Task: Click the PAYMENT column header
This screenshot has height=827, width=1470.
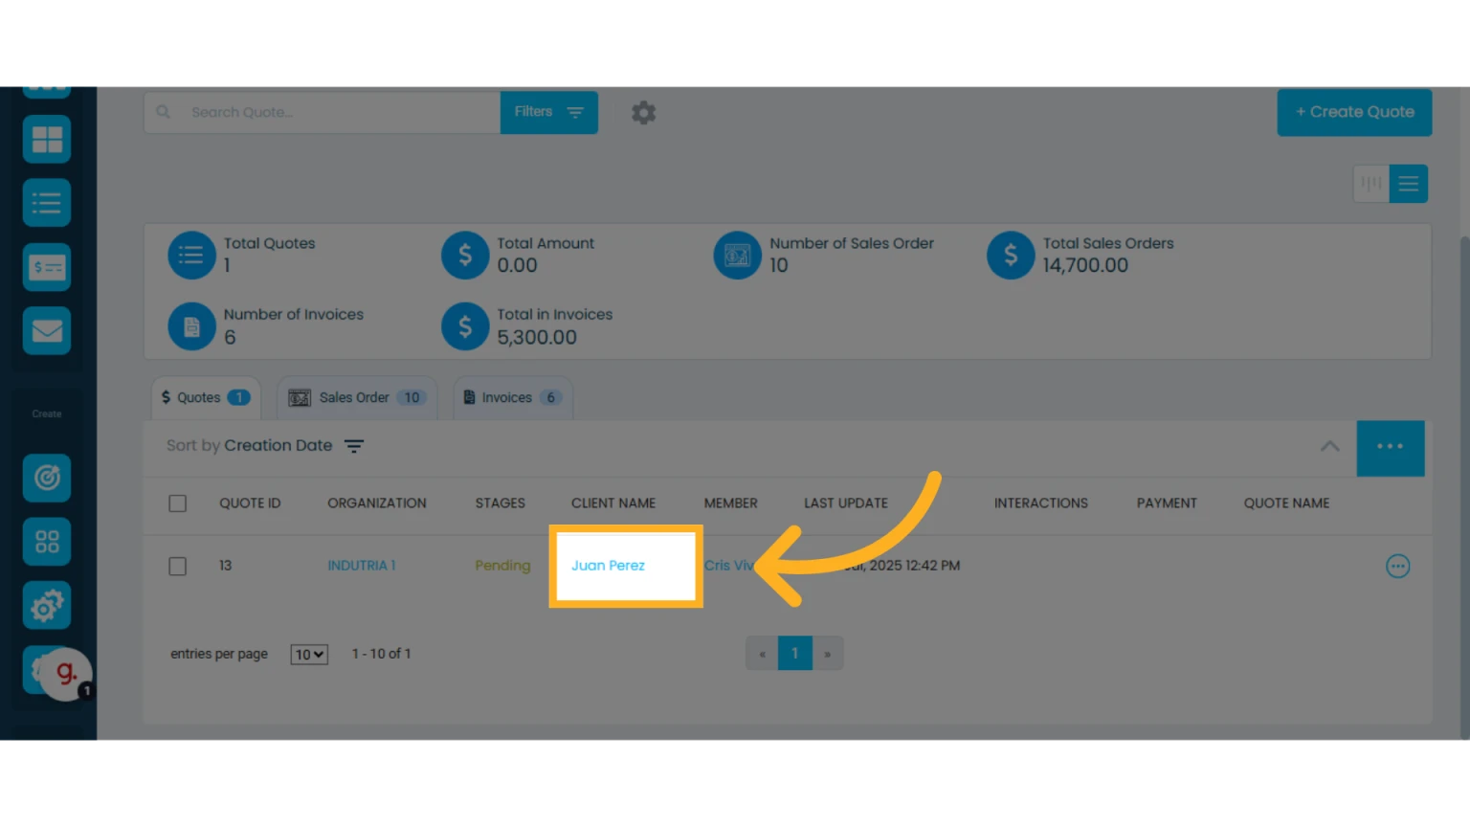Action: coord(1167,503)
